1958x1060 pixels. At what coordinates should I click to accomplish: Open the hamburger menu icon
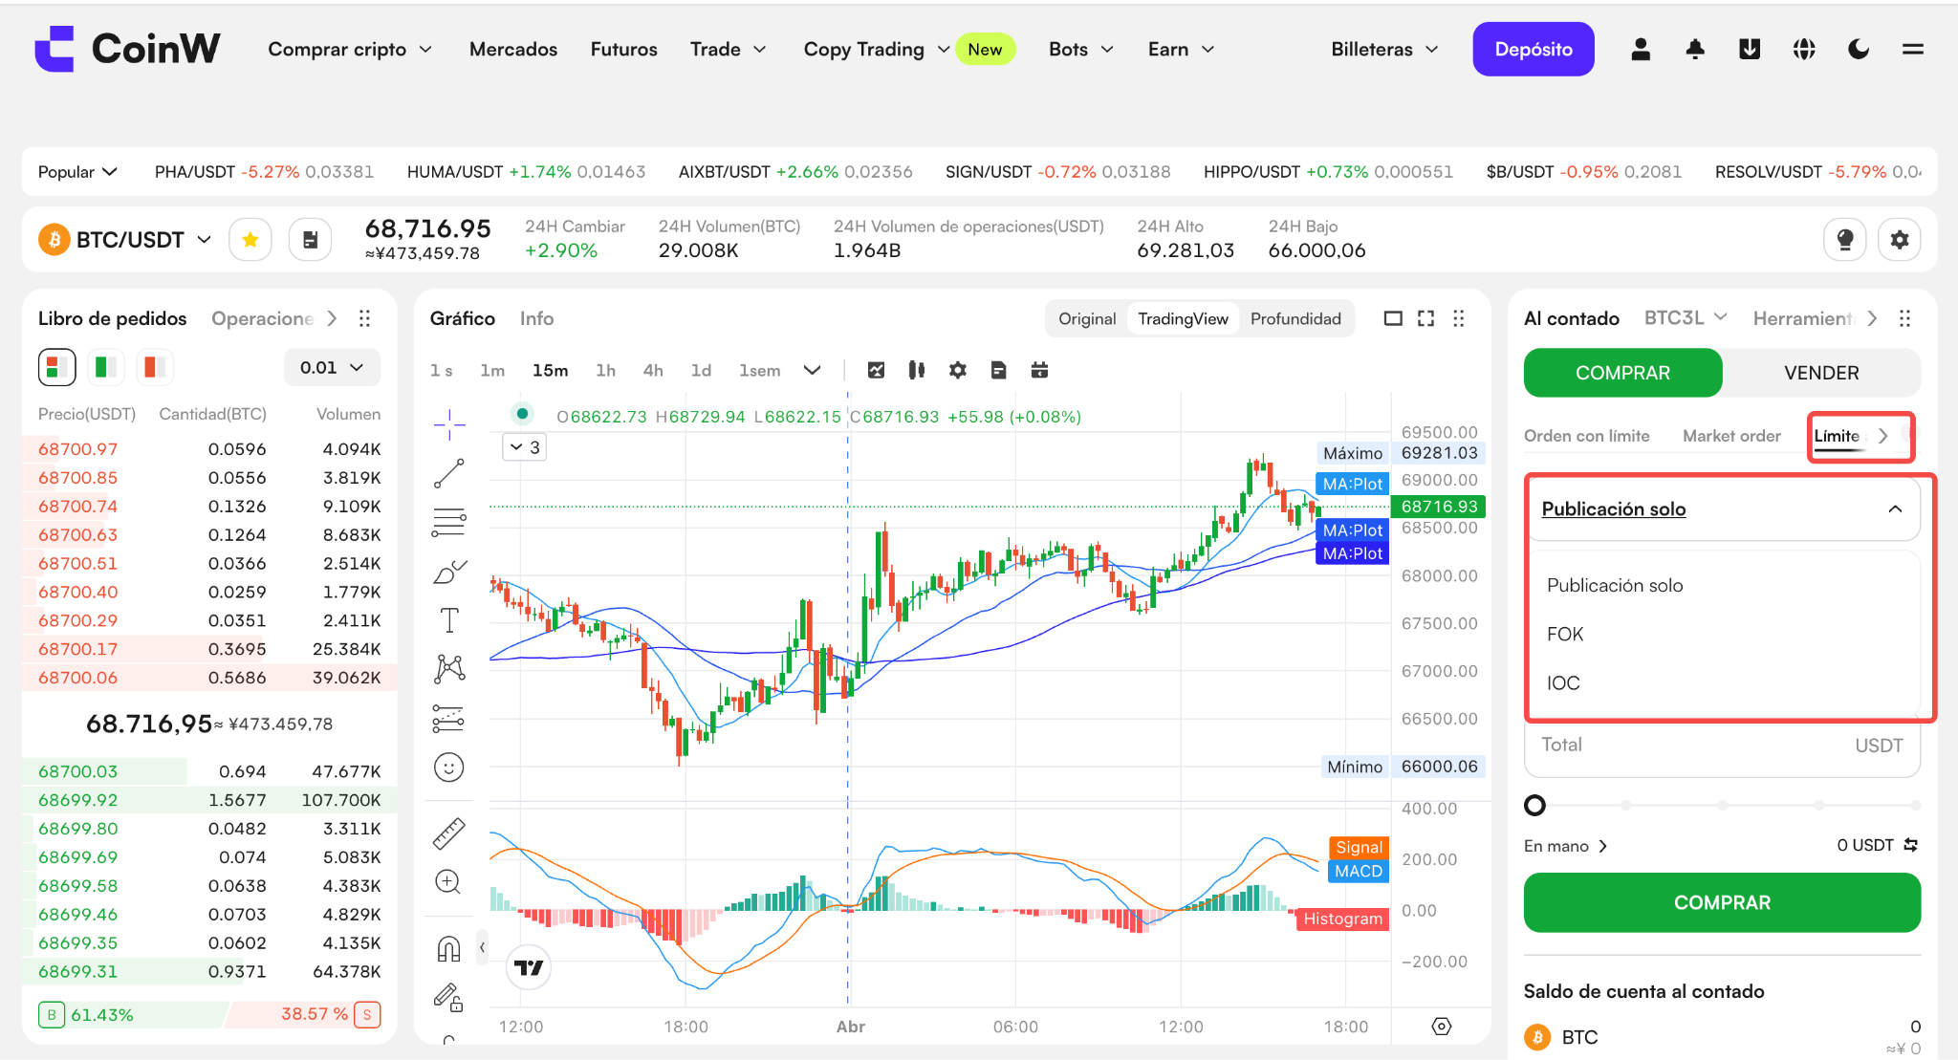tap(1913, 49)
